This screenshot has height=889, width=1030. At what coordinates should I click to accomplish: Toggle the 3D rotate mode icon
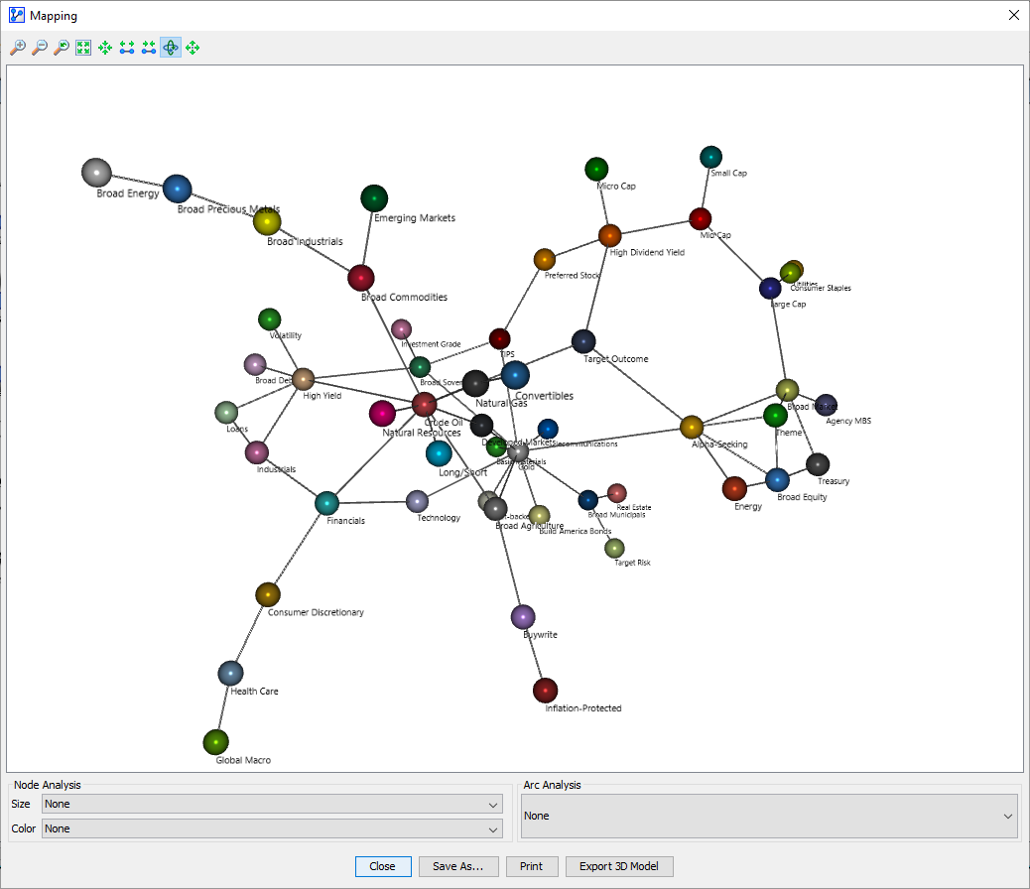171,48
